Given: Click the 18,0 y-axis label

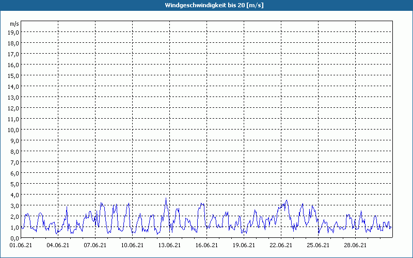Looking at the screenshot, I should pyautogui.click(x=14, y=43).
